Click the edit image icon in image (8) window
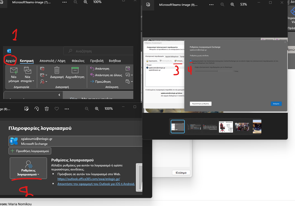The width and height of the screenshot is (295, 206). point(27,109)
